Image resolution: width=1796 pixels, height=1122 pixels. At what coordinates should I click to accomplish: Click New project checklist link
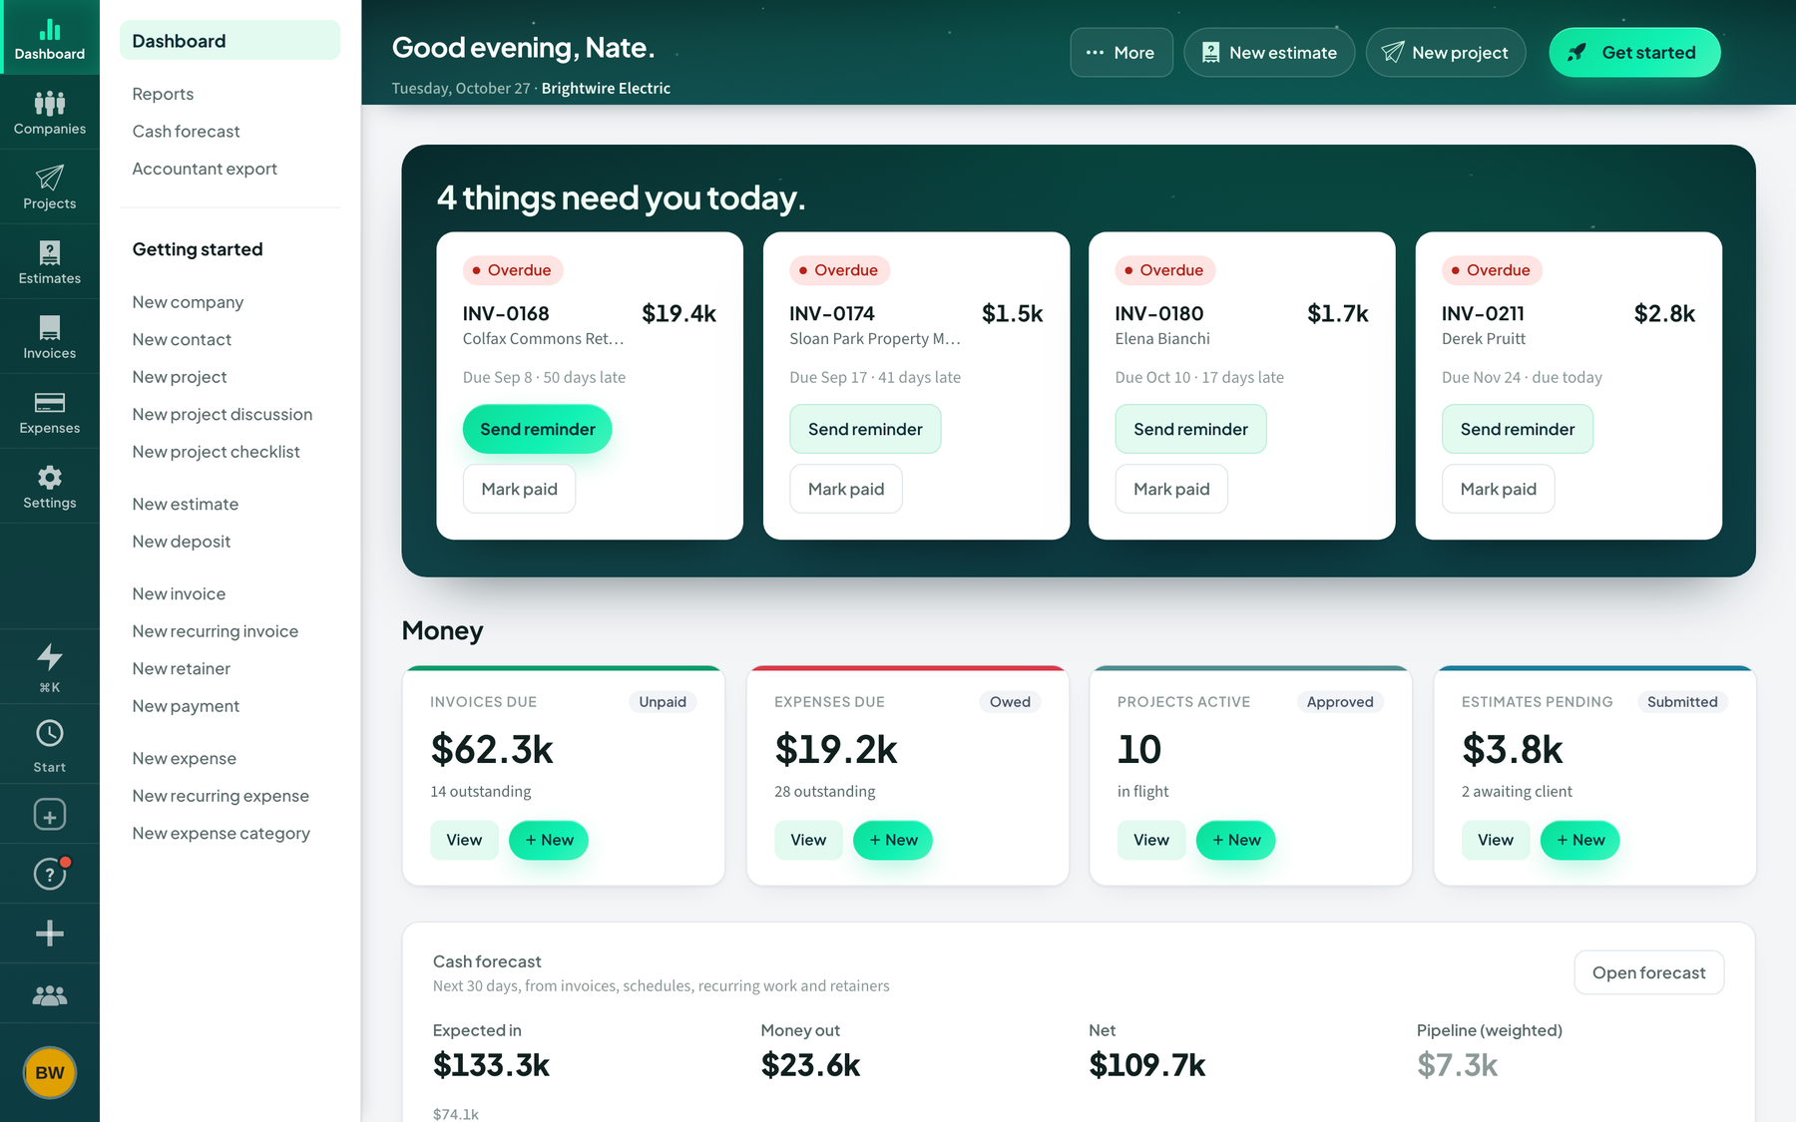[x=216, y=452]
